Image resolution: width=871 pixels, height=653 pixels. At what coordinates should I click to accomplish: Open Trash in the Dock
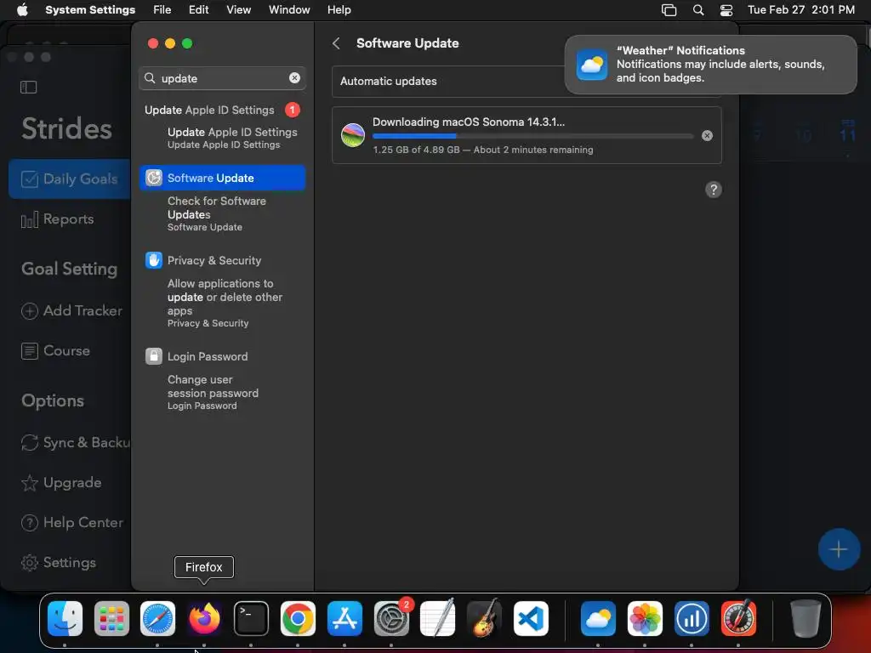click(806, 618)
